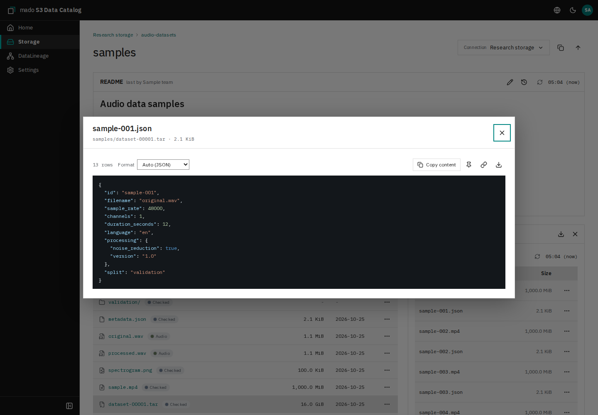View README revision history
The width and height of the screenshot is (598, 415).
(x=524, y=82)
